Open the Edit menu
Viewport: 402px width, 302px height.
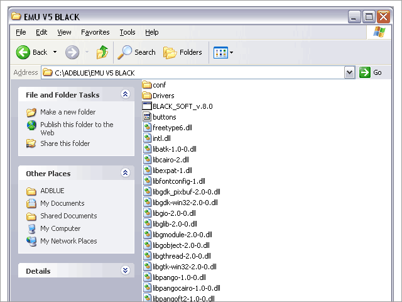tap(41, 32)
